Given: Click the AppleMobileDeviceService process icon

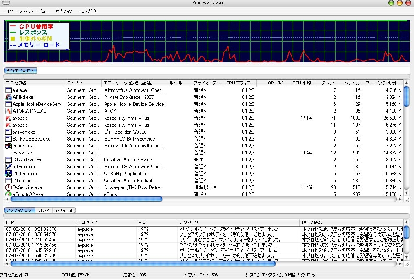Looking at the screenshot, I should coord(8,104).
